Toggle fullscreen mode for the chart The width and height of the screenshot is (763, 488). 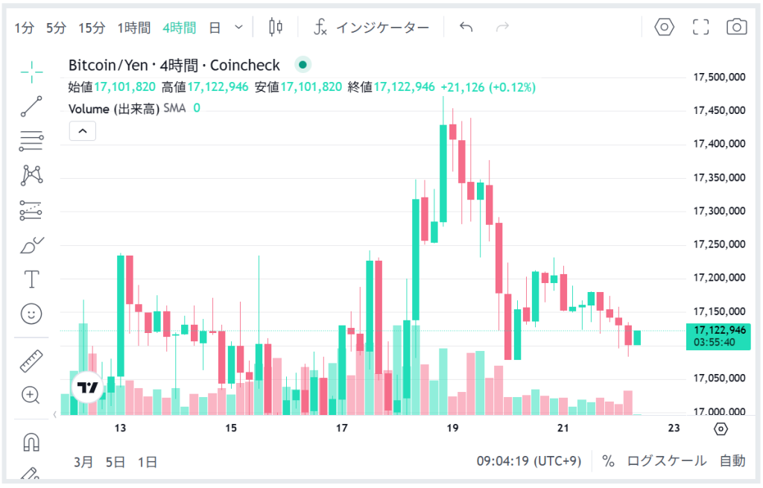tap(700, 28)
